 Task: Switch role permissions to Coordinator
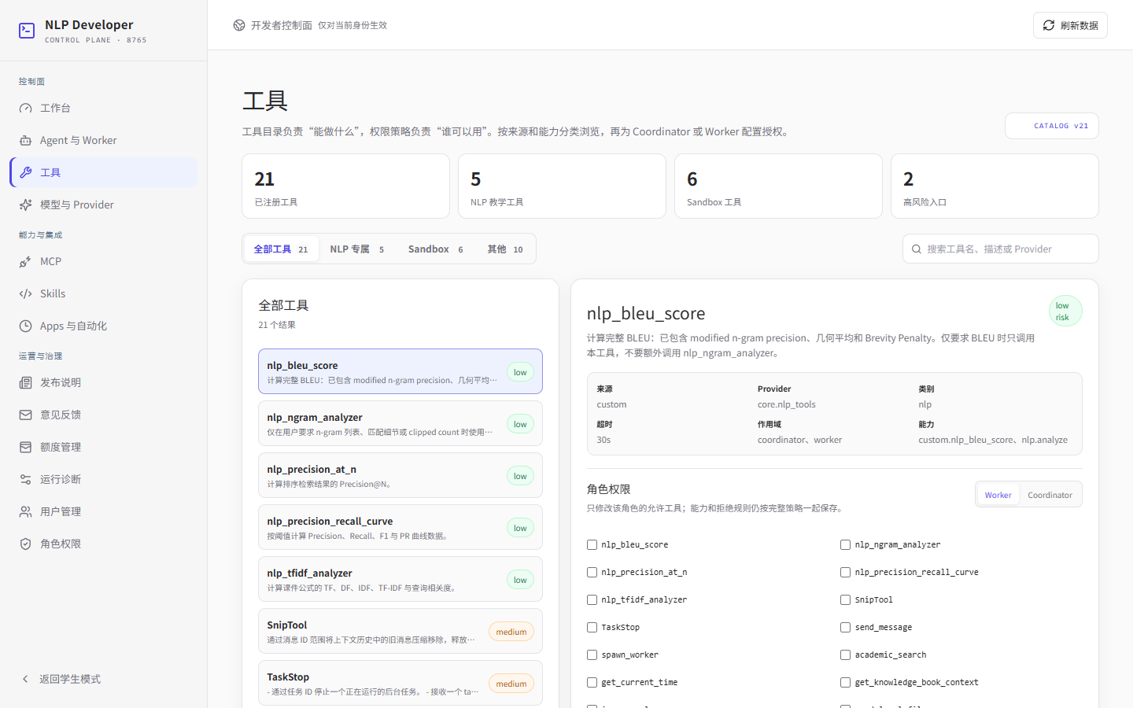tap(1050, 495)
